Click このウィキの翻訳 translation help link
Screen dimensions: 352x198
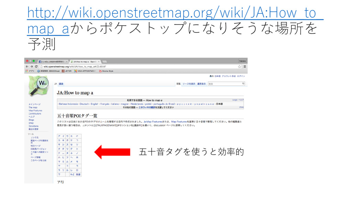click(147, 107)
